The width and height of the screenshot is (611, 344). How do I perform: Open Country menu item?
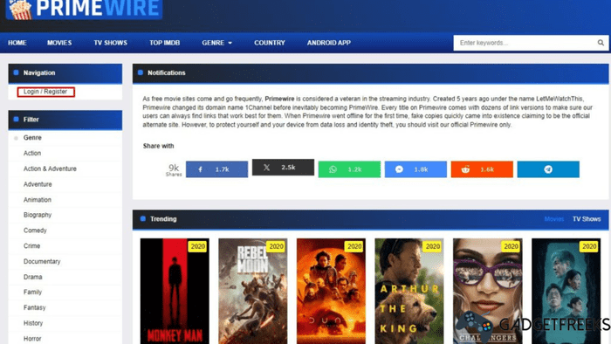269,43
